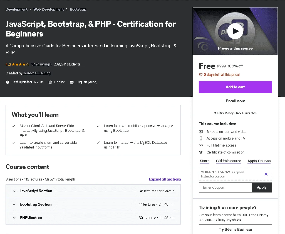Click the on-demand video icon

(x=201, y=132)
